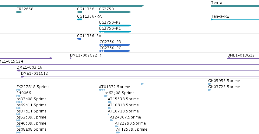The width and height of the screenshot is (259, 134).
Task: Select the CG2750 gene bar
Action: click(x=115, y=12)
